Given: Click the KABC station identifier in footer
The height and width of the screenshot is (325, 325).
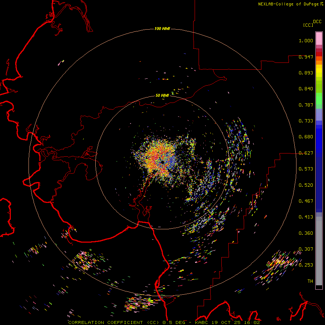Looking at the screenshot, I should [x=202, y=322].
